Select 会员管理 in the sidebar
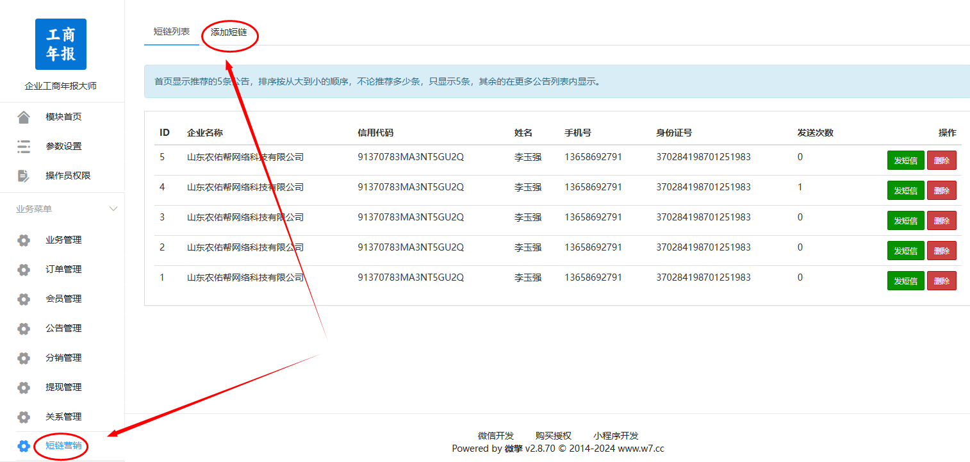Viewport: 970px width, 462px height. click(x=63, y=299)
